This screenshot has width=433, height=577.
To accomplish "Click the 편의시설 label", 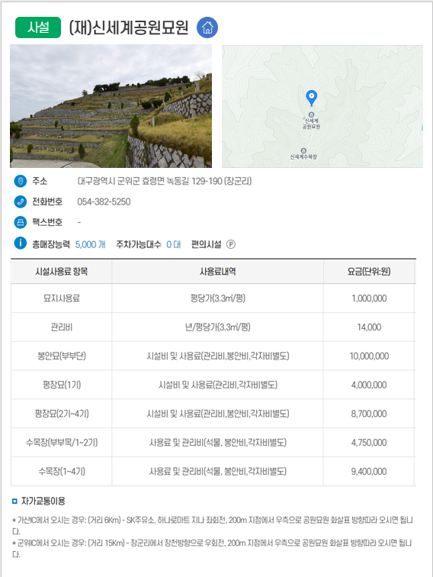I will pyautogui.click(x=206, y=244).
